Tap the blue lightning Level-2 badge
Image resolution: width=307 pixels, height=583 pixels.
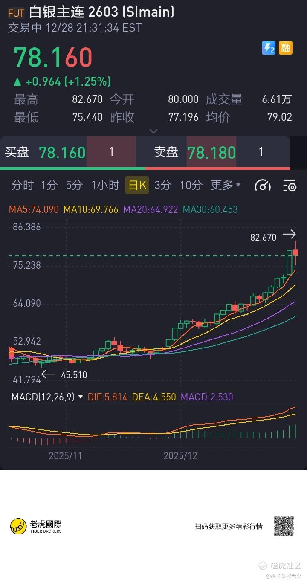269,48
